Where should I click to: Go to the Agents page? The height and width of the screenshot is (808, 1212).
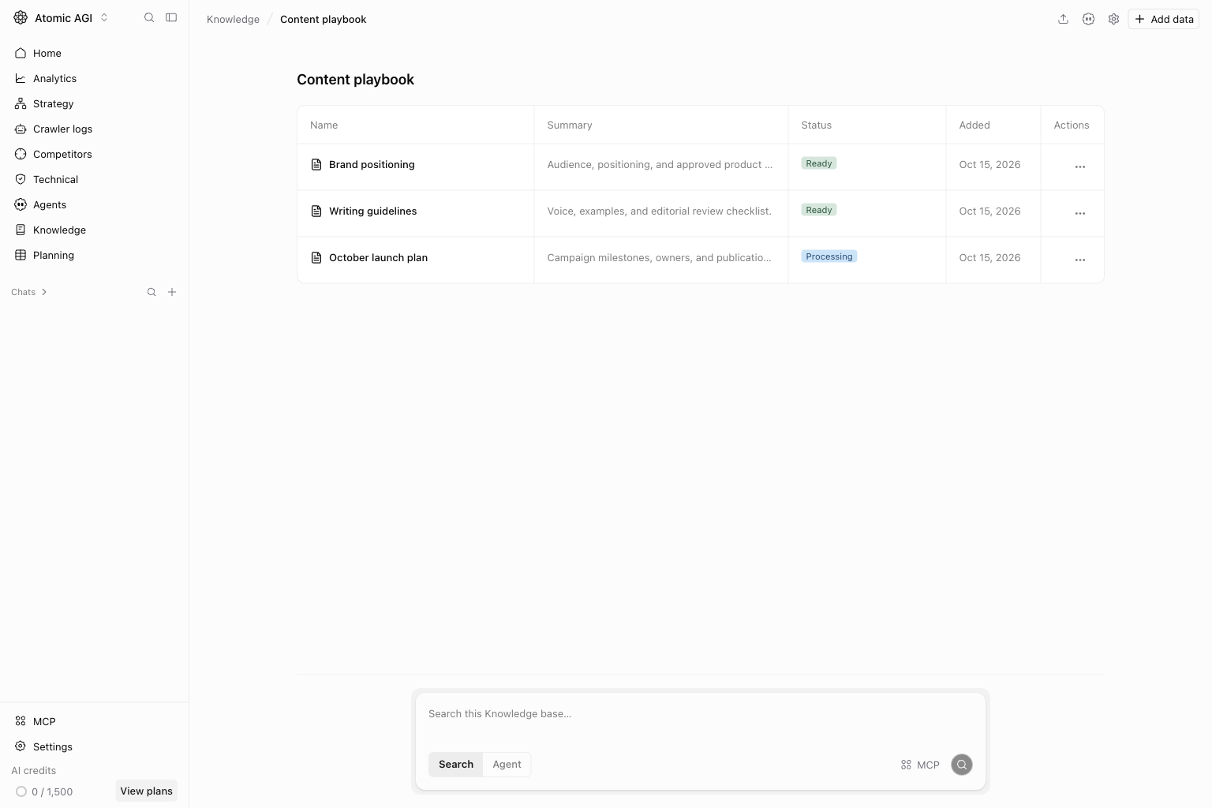95,204
